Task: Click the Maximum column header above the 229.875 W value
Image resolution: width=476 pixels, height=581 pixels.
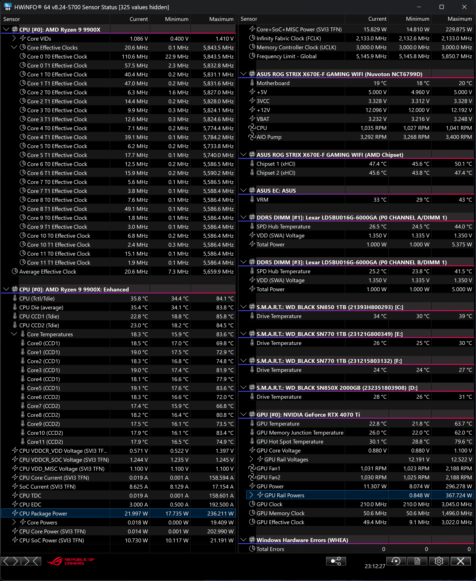Action: (x=453, y=19)
